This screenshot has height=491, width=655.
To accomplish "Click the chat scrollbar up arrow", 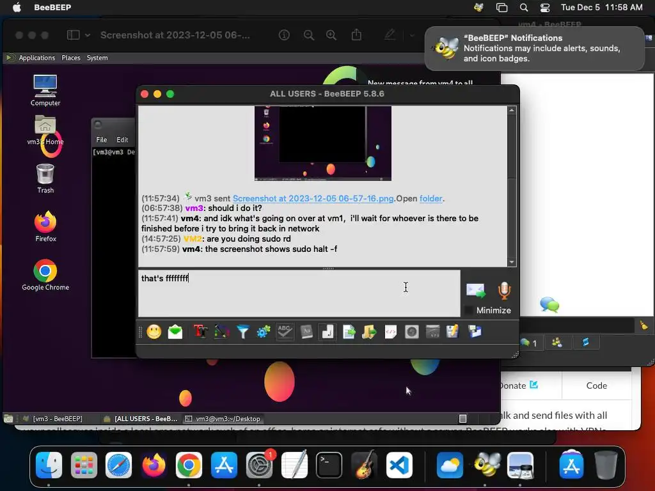I will pyautogui.click(x=512, y=110).
